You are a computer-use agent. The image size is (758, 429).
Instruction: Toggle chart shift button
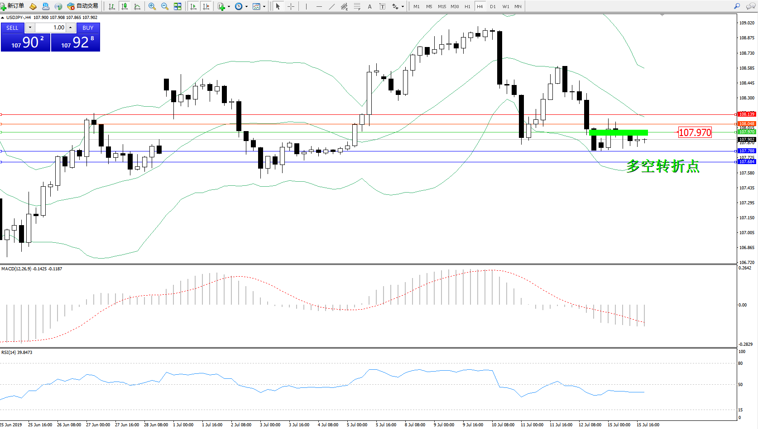(x=206, y=6)
